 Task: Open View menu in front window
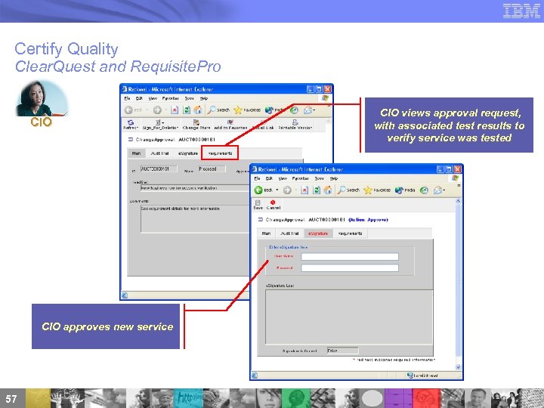coord(283,178)
